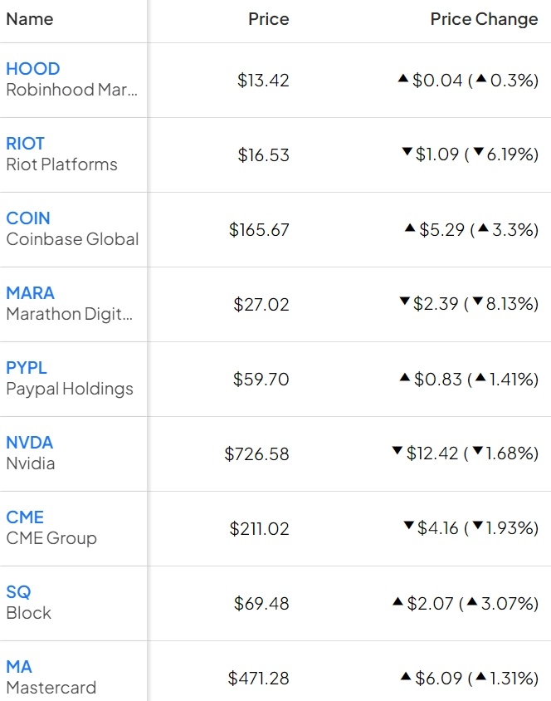Sort by the Price Change column header
551x701 pixels.
(x=484, y=18)
